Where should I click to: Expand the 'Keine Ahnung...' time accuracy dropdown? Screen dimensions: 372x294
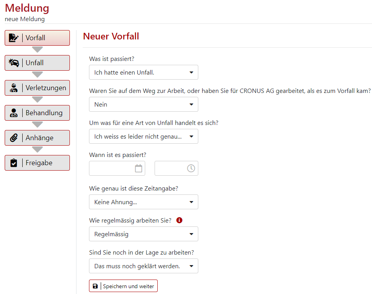(143, 202)
